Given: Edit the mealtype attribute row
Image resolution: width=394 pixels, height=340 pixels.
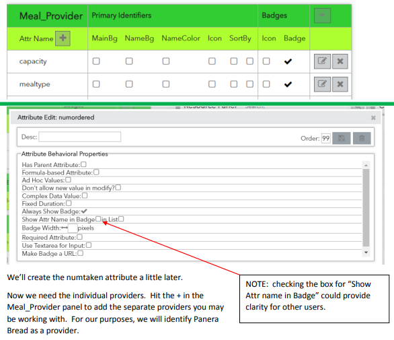Looking at the screenshot, I should 322,84.
